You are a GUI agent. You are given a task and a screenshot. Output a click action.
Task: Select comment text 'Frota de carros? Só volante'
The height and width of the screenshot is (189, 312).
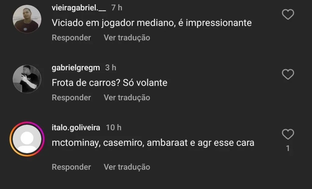coord(109,83)
